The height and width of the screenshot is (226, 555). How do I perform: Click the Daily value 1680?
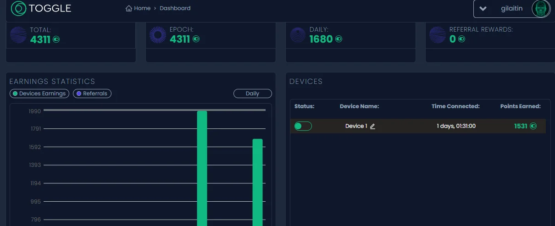pyautogui.click(x=321, y=39)
